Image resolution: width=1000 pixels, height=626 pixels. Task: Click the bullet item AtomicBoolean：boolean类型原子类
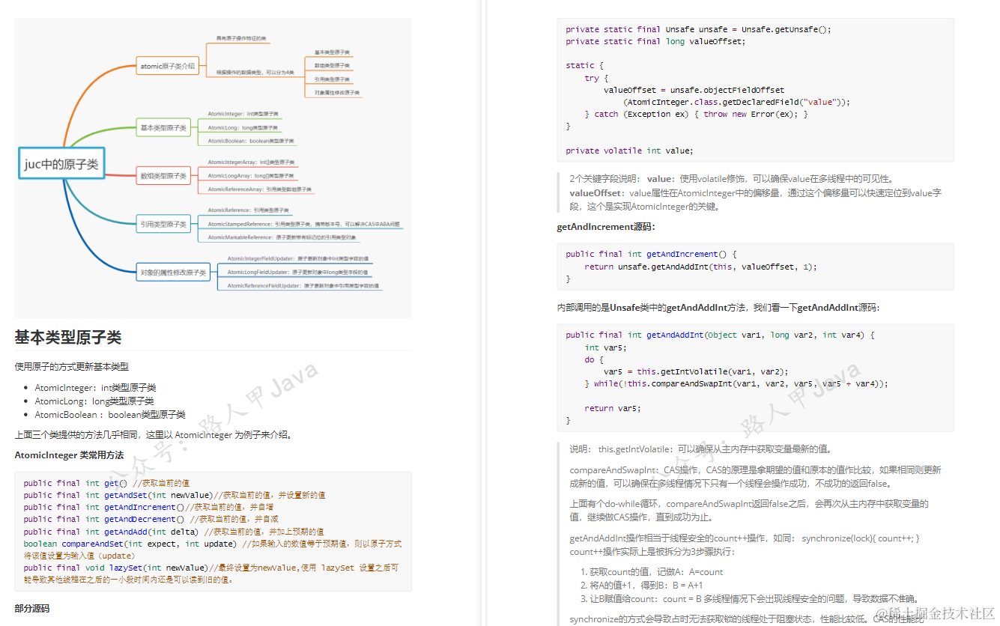pyautogui.click(x=109, y=415)
